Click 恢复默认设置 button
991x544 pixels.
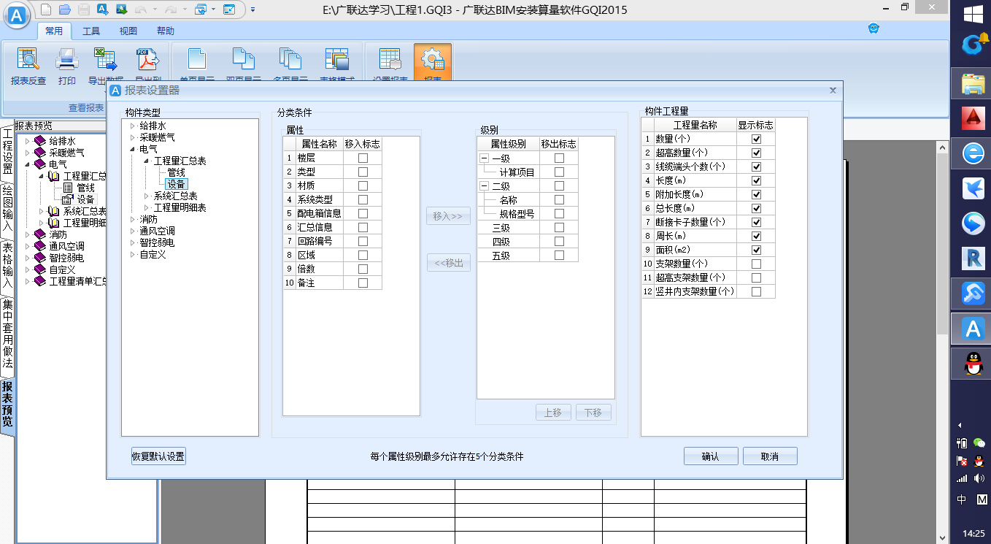click(x=158, y=456)
